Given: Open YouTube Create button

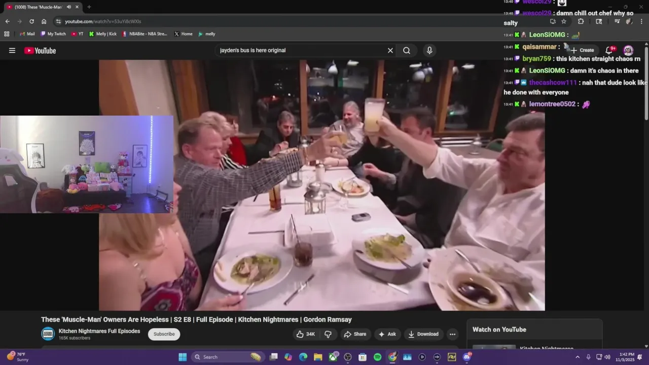Looking at the screenshot, I should point(582,50).
